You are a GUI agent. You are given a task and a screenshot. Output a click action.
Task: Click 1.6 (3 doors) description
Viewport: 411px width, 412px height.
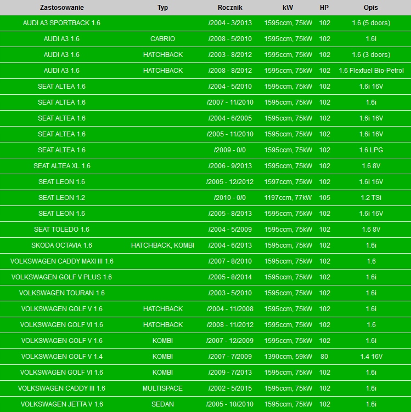tap(371, 55)
